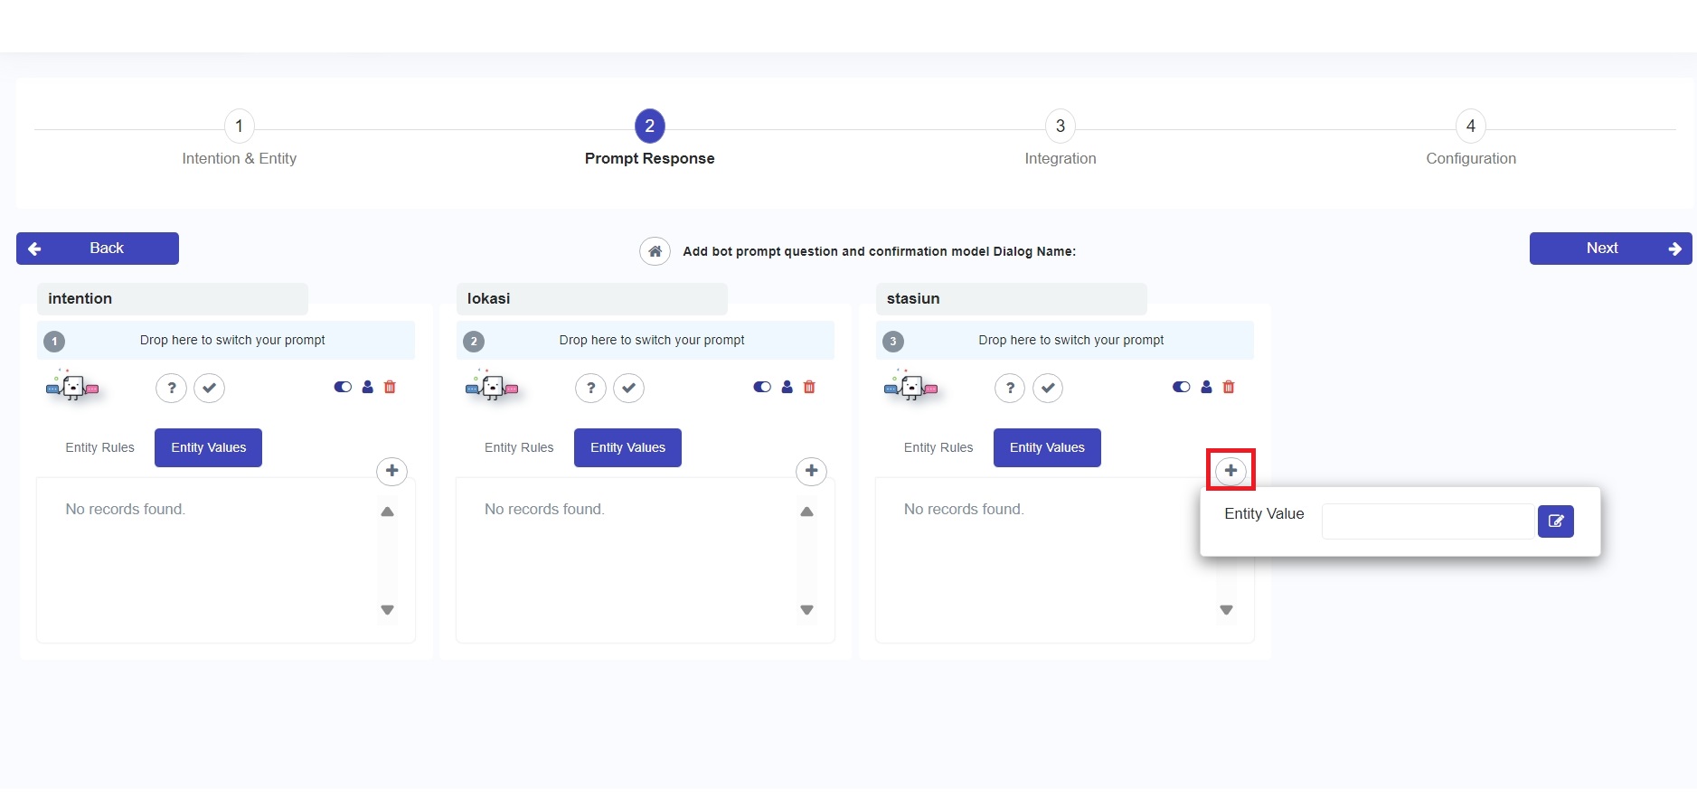Toggle the switch in intention card

[343, 387]
